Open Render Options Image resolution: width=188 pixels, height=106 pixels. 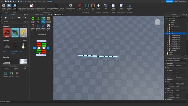[48, 27]
